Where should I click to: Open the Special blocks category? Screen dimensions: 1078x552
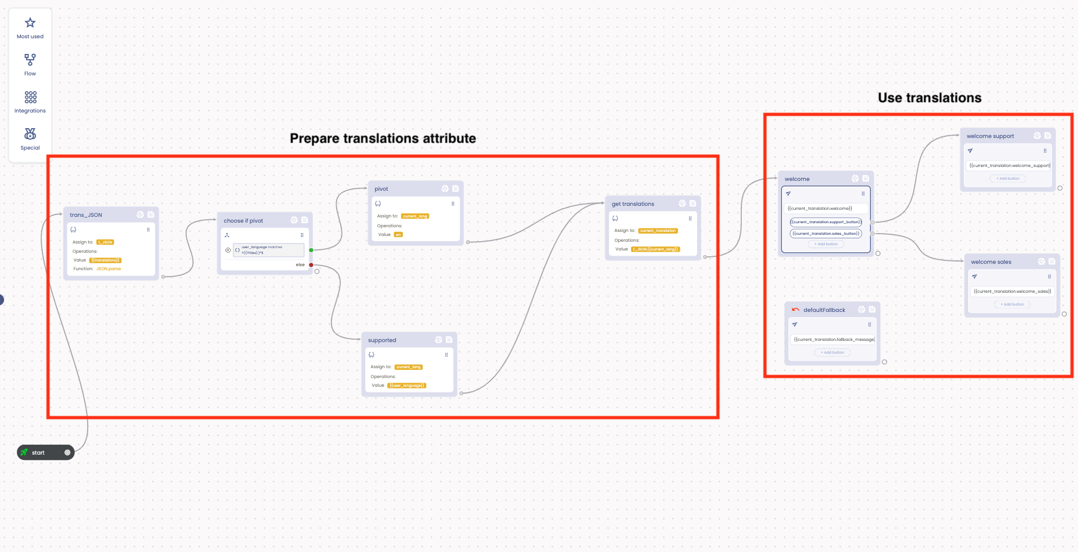30,139
